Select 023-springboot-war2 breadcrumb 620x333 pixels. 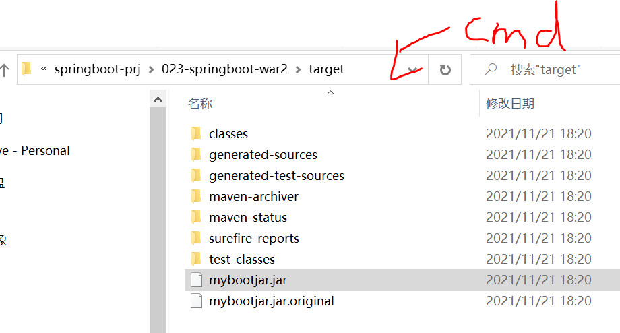224,69
